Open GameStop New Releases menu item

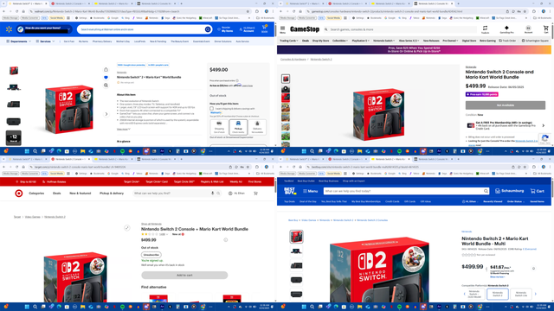431,41
